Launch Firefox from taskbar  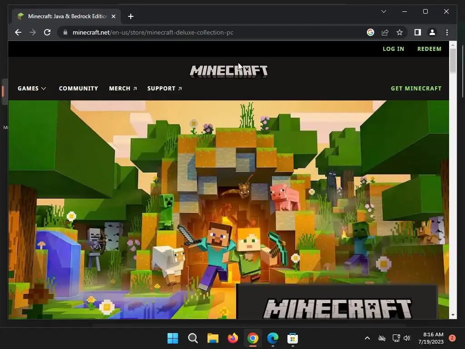(x=233, y=338)
